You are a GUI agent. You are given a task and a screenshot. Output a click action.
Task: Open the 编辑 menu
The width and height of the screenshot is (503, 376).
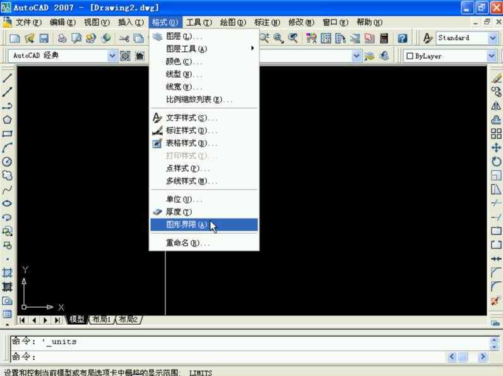tap(62, 22)
